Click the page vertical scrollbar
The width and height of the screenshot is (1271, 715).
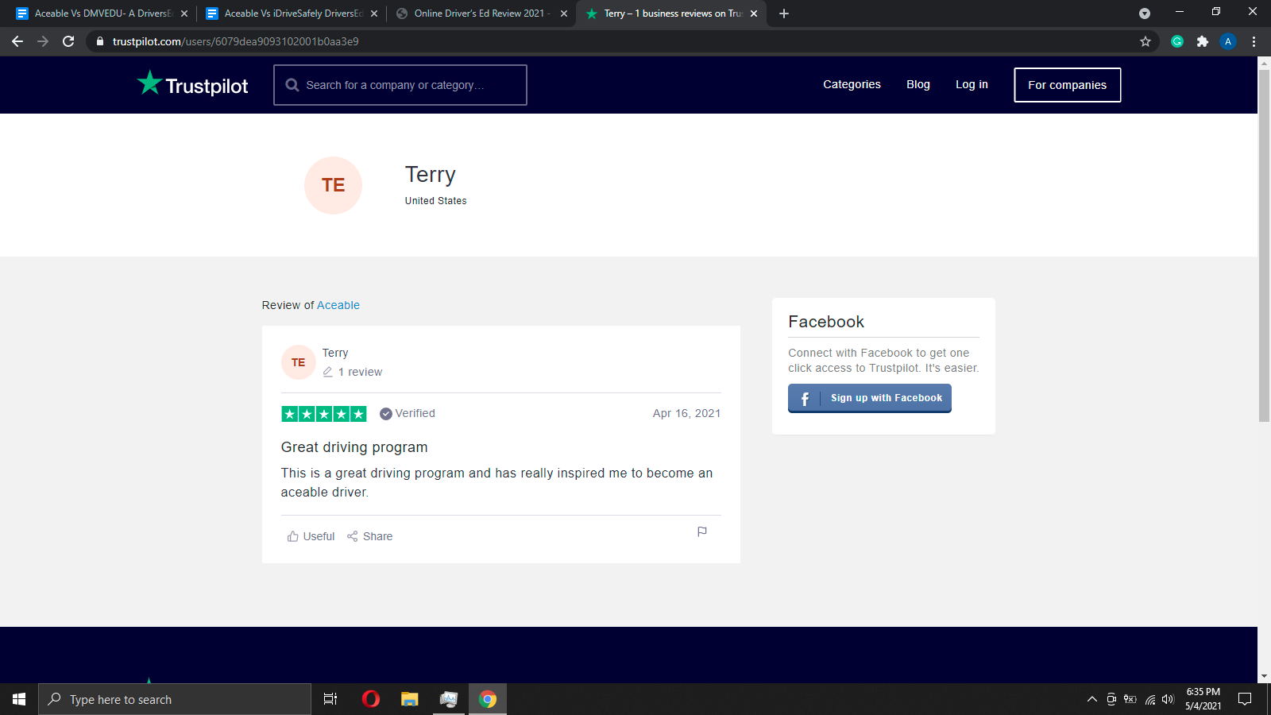click(1264, 246)
